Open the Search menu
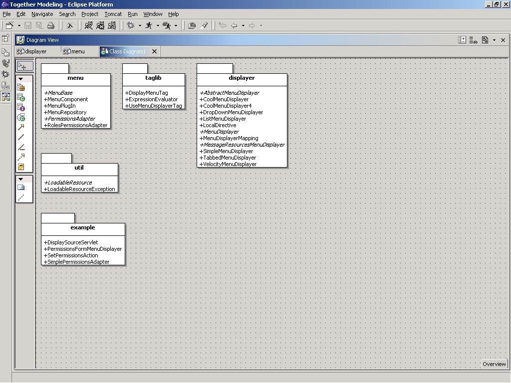 pyautogui.click(x=67, y=14)
